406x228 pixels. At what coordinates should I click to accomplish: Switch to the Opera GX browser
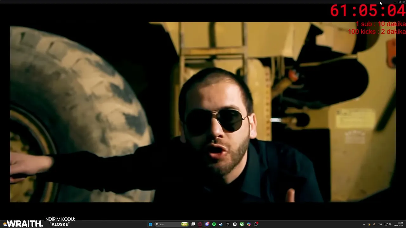click(x=200, y=224)
